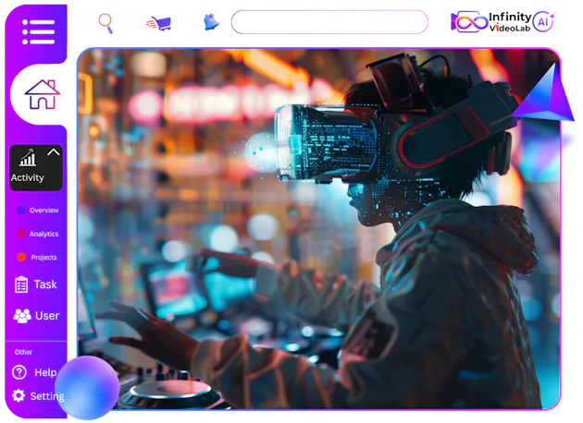Open the shopping cart icon
The height and width of the screenshot is (423, 583).
coord(158,23)
